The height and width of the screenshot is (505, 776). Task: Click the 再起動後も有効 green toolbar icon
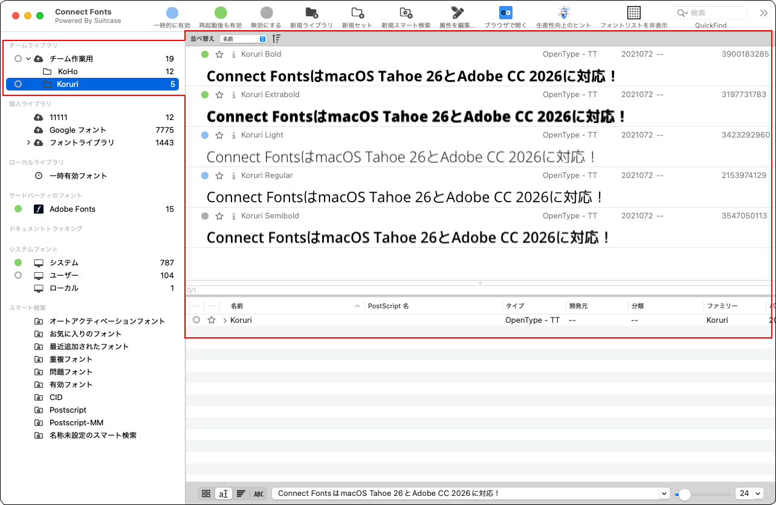[221, 13]
